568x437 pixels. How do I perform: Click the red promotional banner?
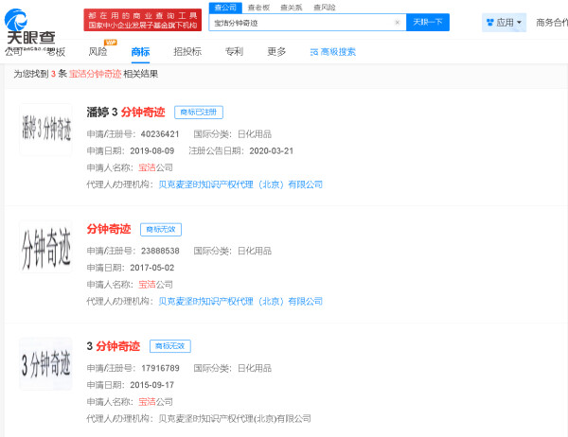coord(143,20)
